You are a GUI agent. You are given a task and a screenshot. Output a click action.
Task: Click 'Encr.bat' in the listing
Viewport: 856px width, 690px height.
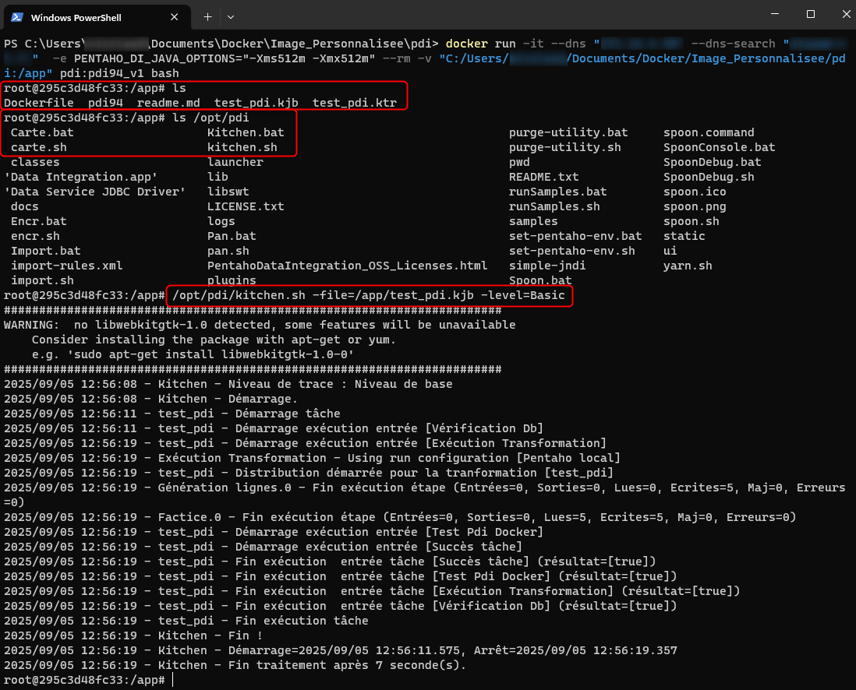pyautogui.click(x=39, y=221)
